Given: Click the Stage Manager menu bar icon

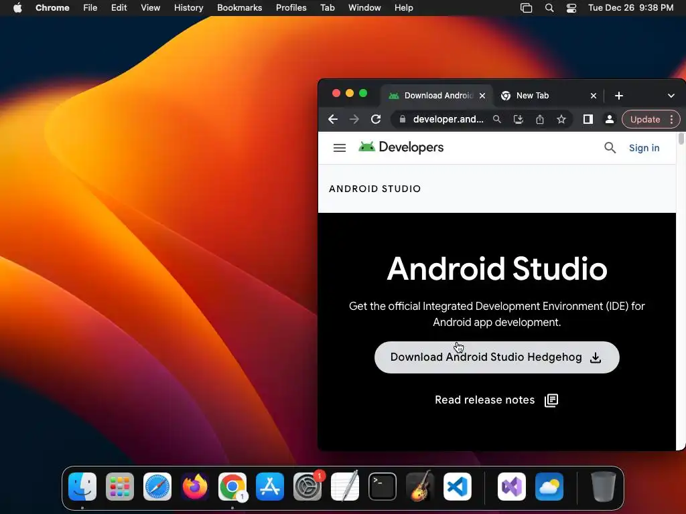Looking at the screenshot, I should click(527, 8).
